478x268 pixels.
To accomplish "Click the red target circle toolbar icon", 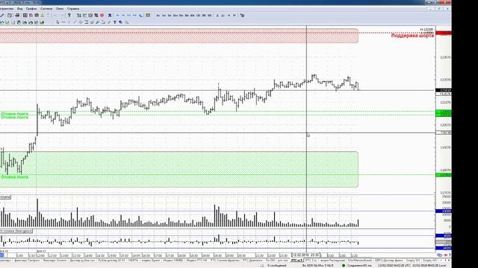I will tap(102, 15).
